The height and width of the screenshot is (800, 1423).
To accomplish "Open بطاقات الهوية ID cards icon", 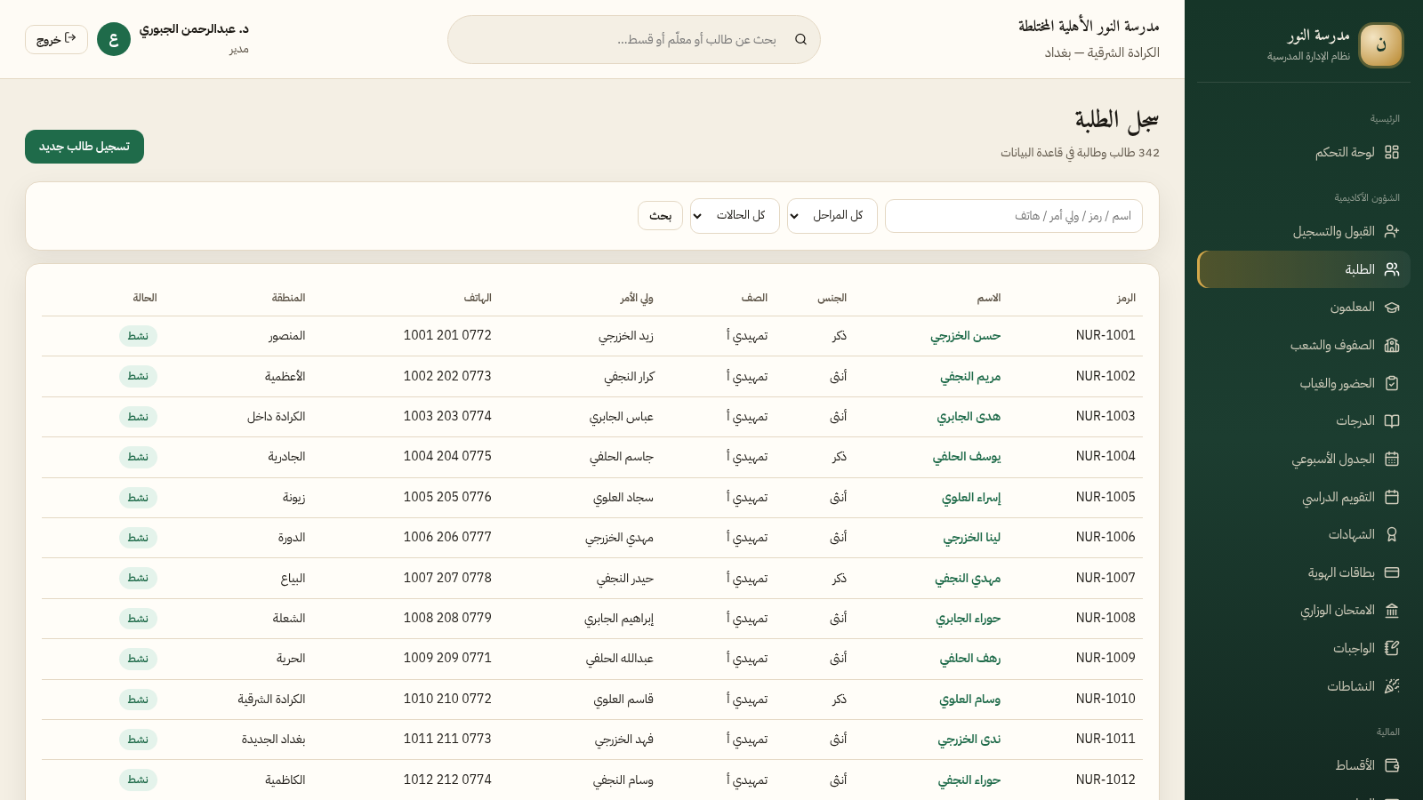I will tap(1392, 572).
